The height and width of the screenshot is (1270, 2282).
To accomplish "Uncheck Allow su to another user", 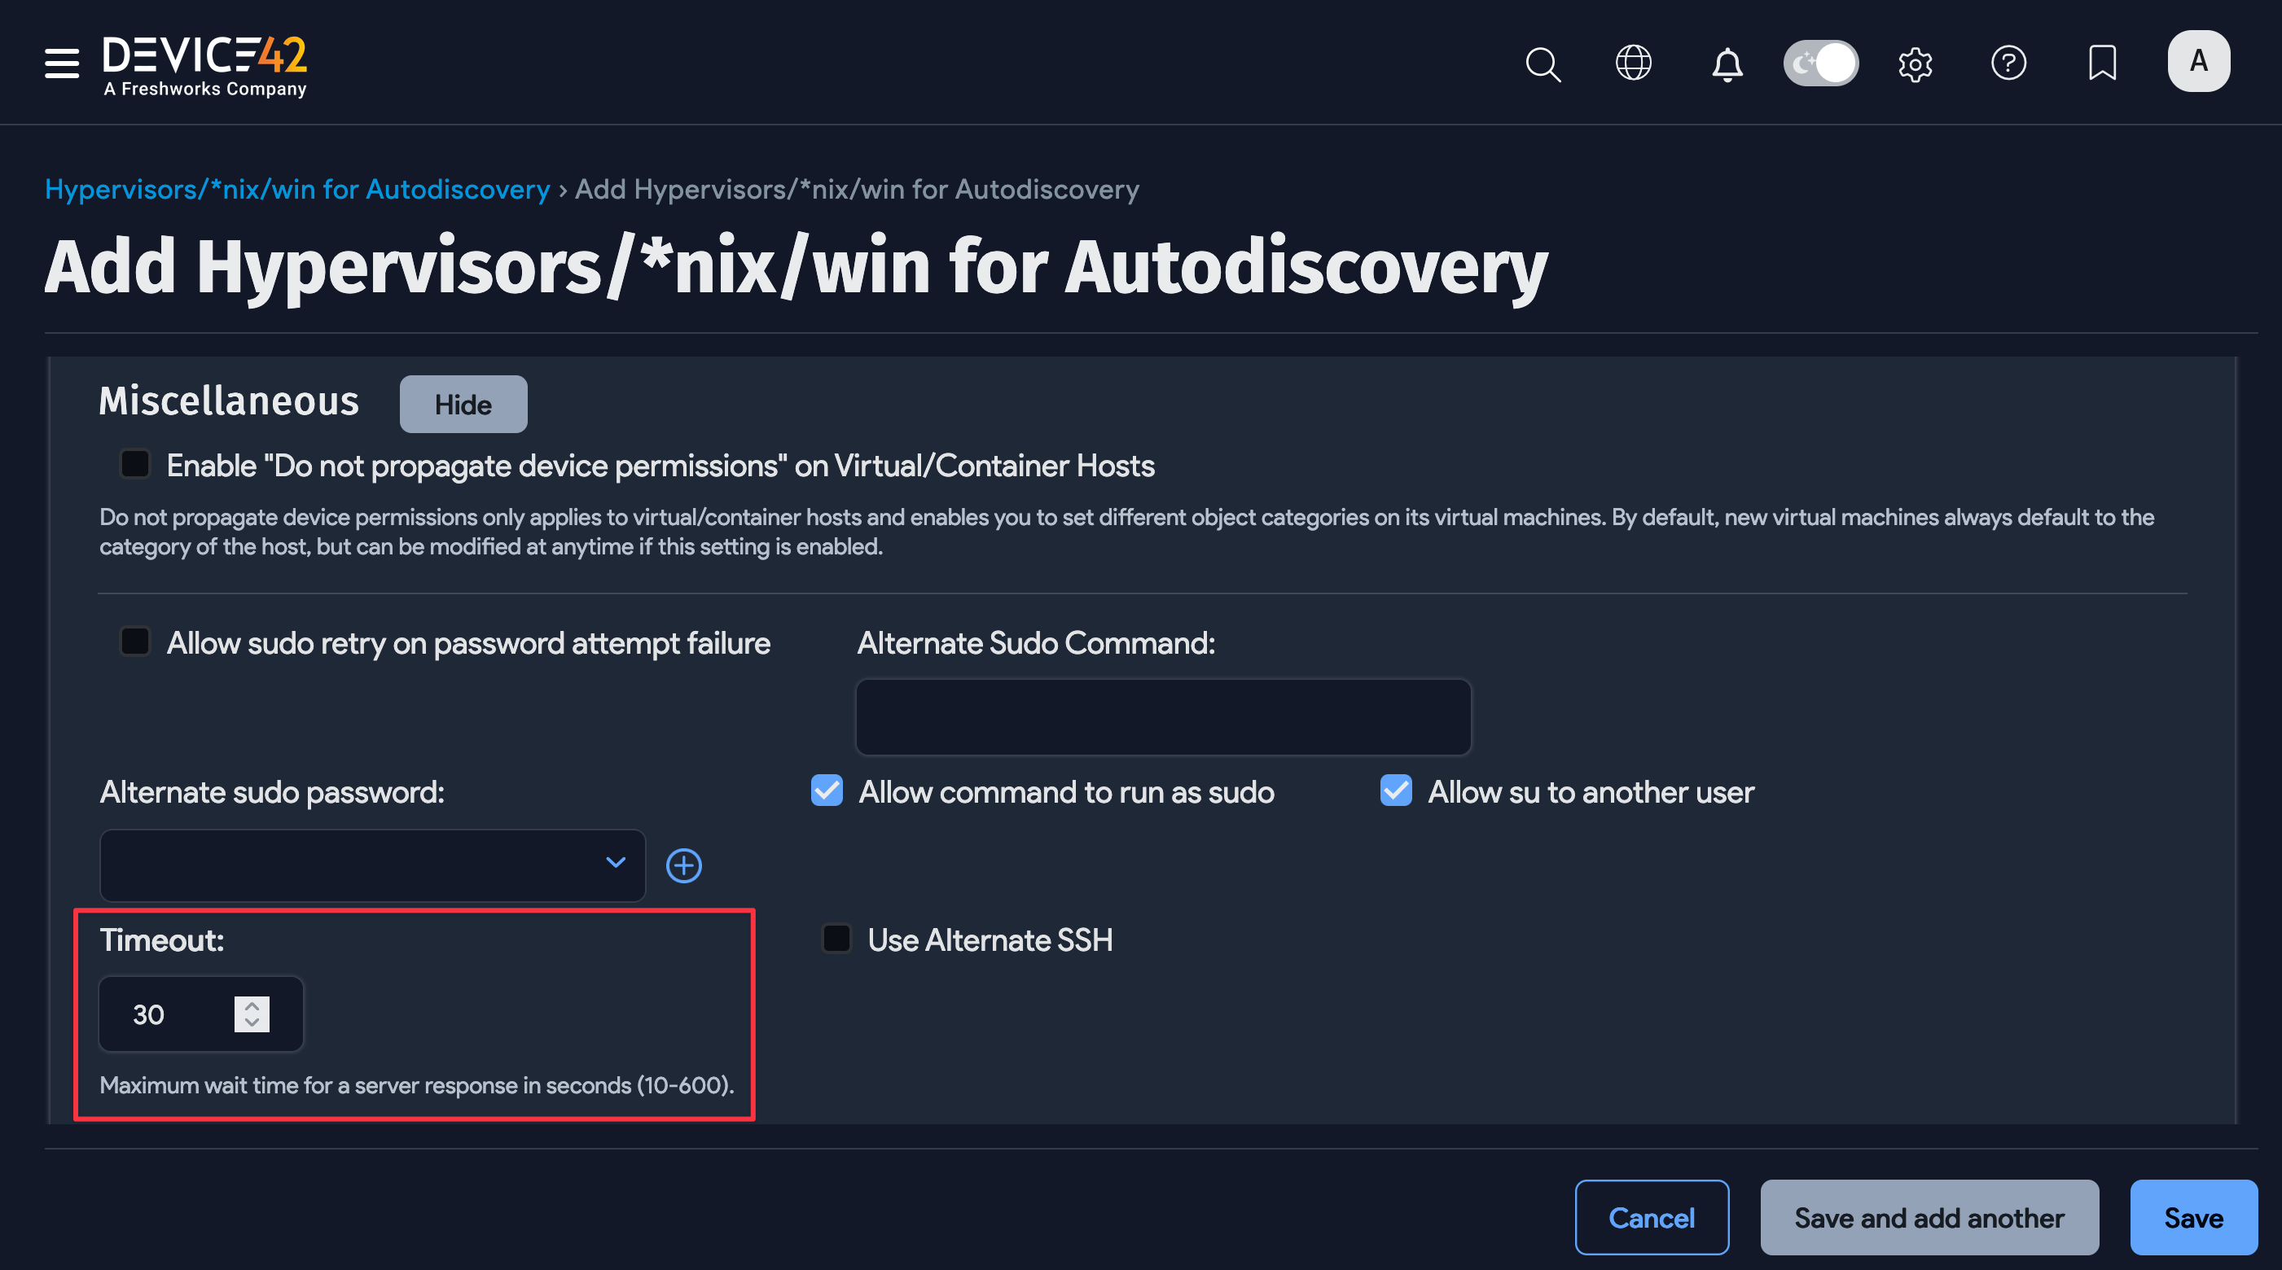I will pyautogui.click(x=1395, y=790).
